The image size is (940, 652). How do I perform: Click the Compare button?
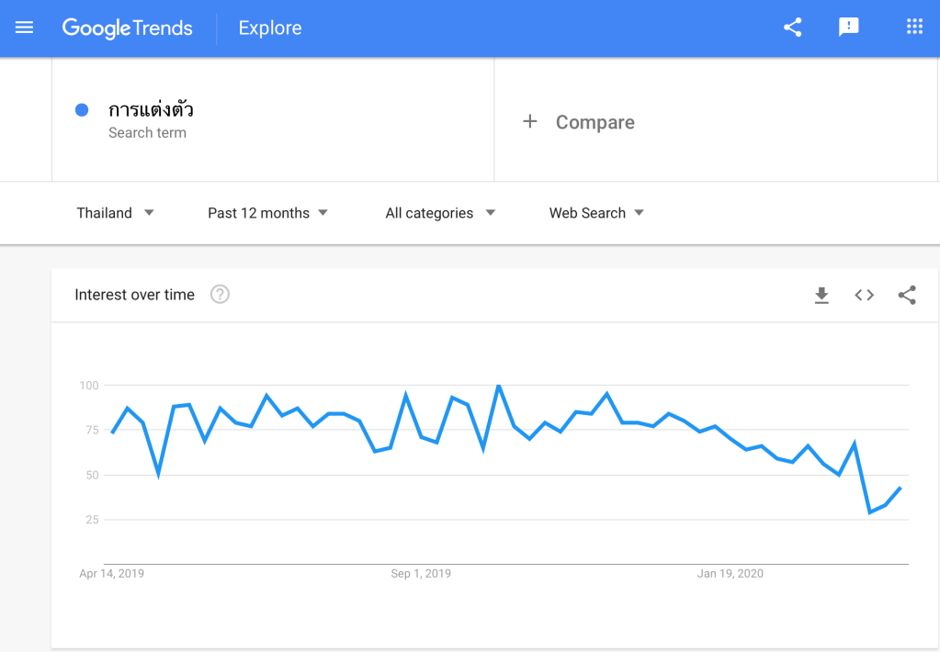(595, 122)
